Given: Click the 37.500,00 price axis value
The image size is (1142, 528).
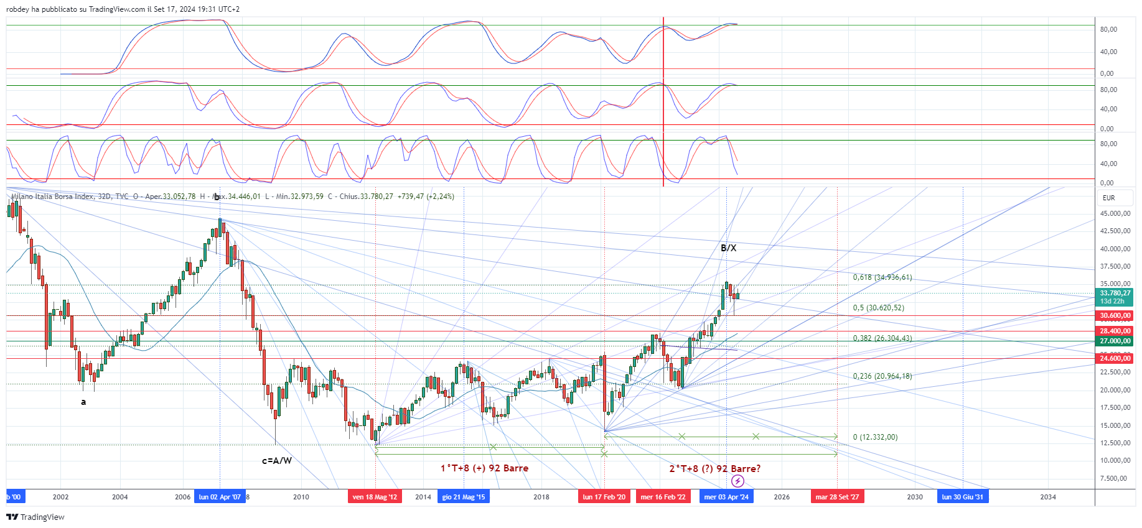Looking at the screenshot, I should point(1115,266).
